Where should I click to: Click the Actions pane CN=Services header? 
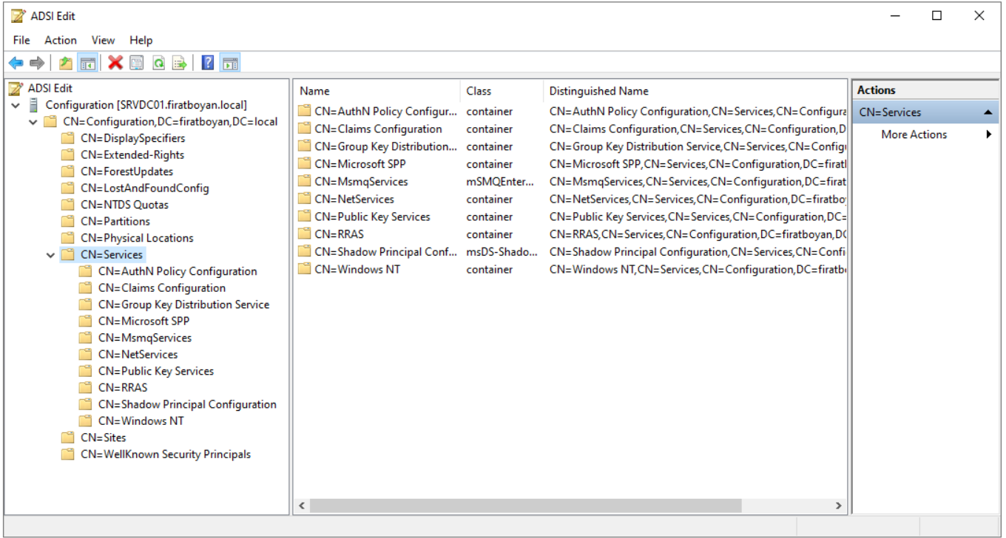925,112
